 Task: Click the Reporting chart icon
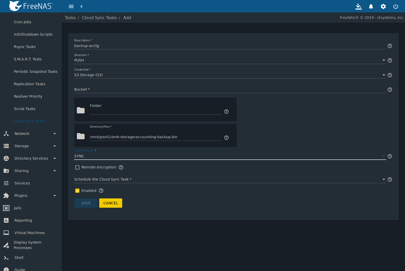point(6,220)
